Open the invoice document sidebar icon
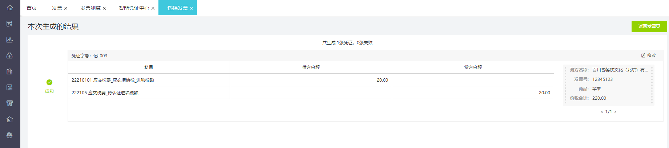 point(10,24)
